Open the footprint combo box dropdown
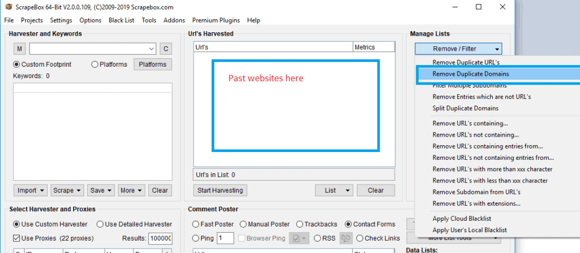 pyautogui.click(x=152, y=49)
